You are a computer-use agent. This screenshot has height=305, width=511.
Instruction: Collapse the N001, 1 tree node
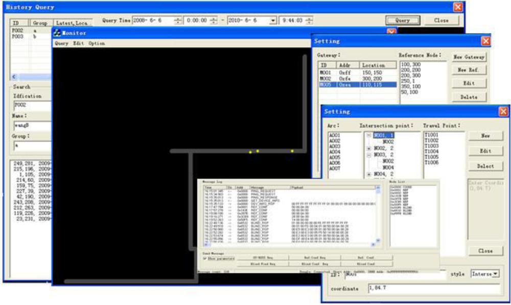[369, 135]
